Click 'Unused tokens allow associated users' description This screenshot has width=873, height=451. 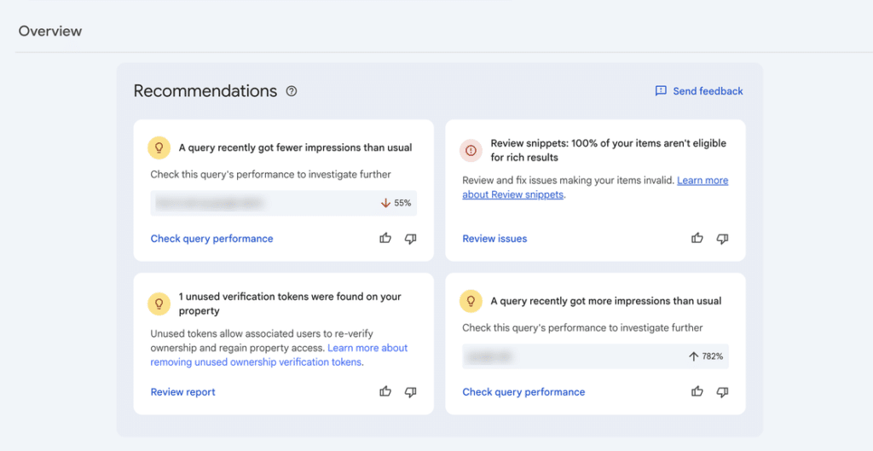pos(262,341)
